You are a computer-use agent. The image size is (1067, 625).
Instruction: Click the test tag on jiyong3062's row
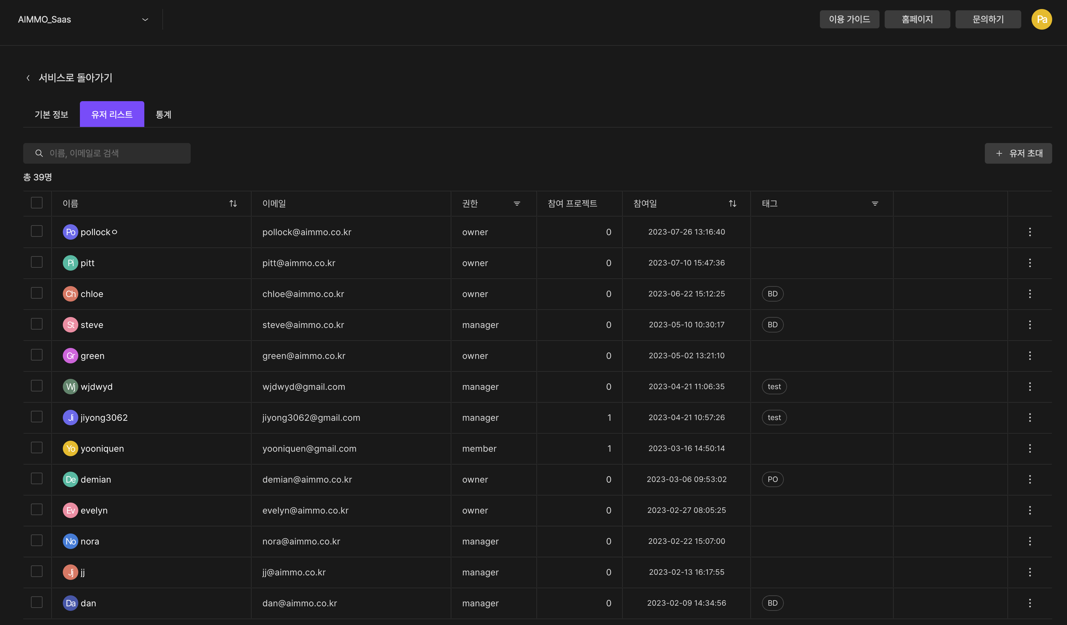[774, 417]
